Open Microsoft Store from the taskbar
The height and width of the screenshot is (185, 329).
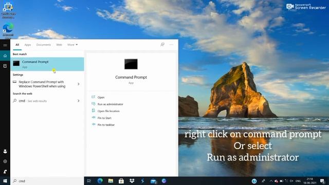click(x=121, y=181)
